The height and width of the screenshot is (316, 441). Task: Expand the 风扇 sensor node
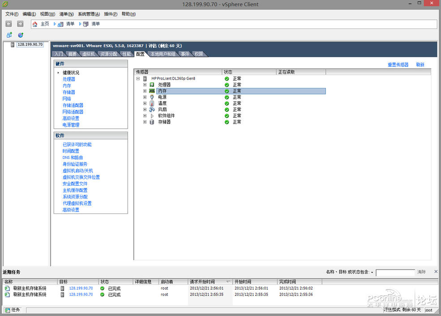coord(145,110)
